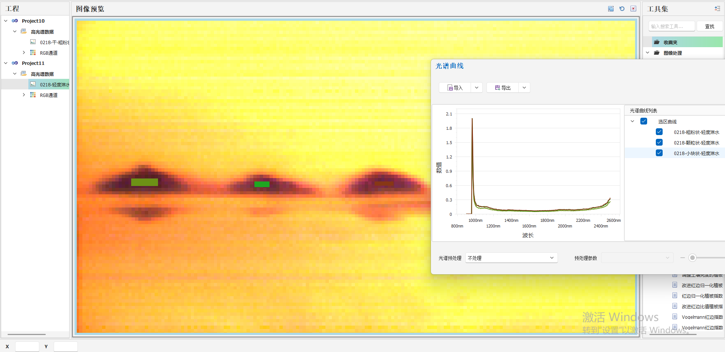Click the toolset list horizontal scrollbar

click(x=673, y=334)
